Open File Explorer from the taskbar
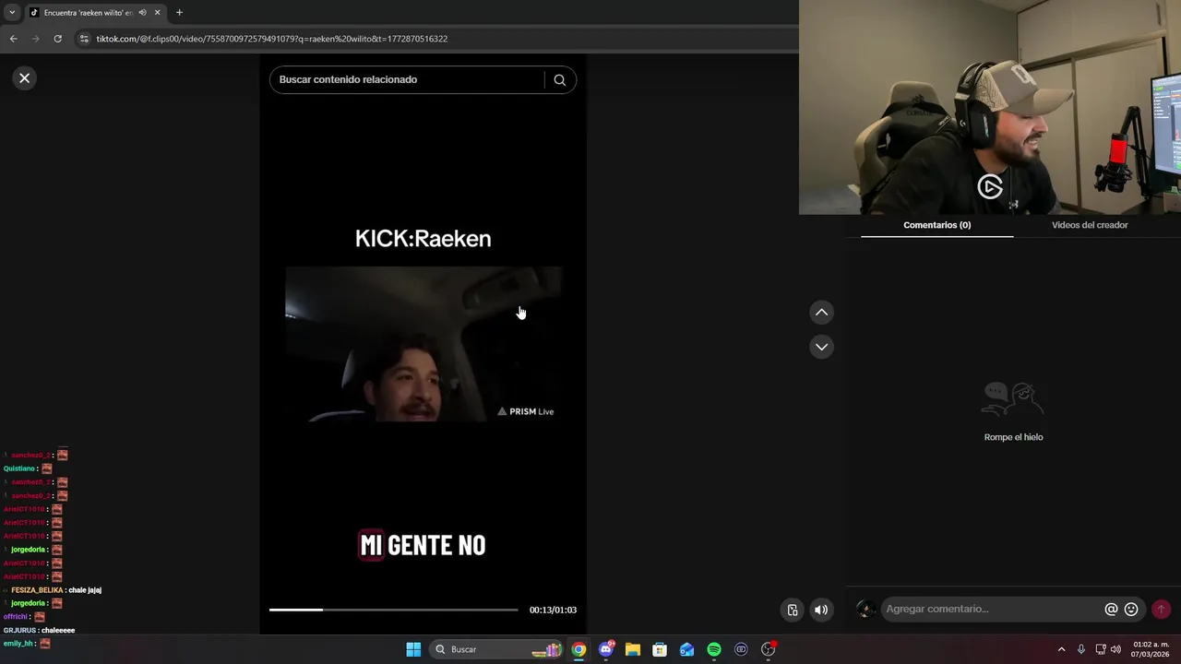Screen dimensions: 1181x664 point(633,649)
